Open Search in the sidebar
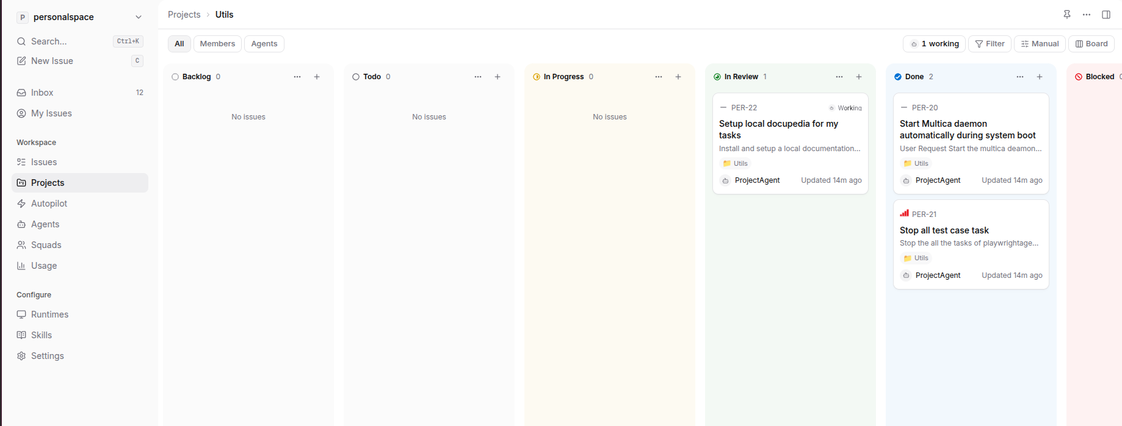Screen dimensions: 1122x426 (80, 41)
